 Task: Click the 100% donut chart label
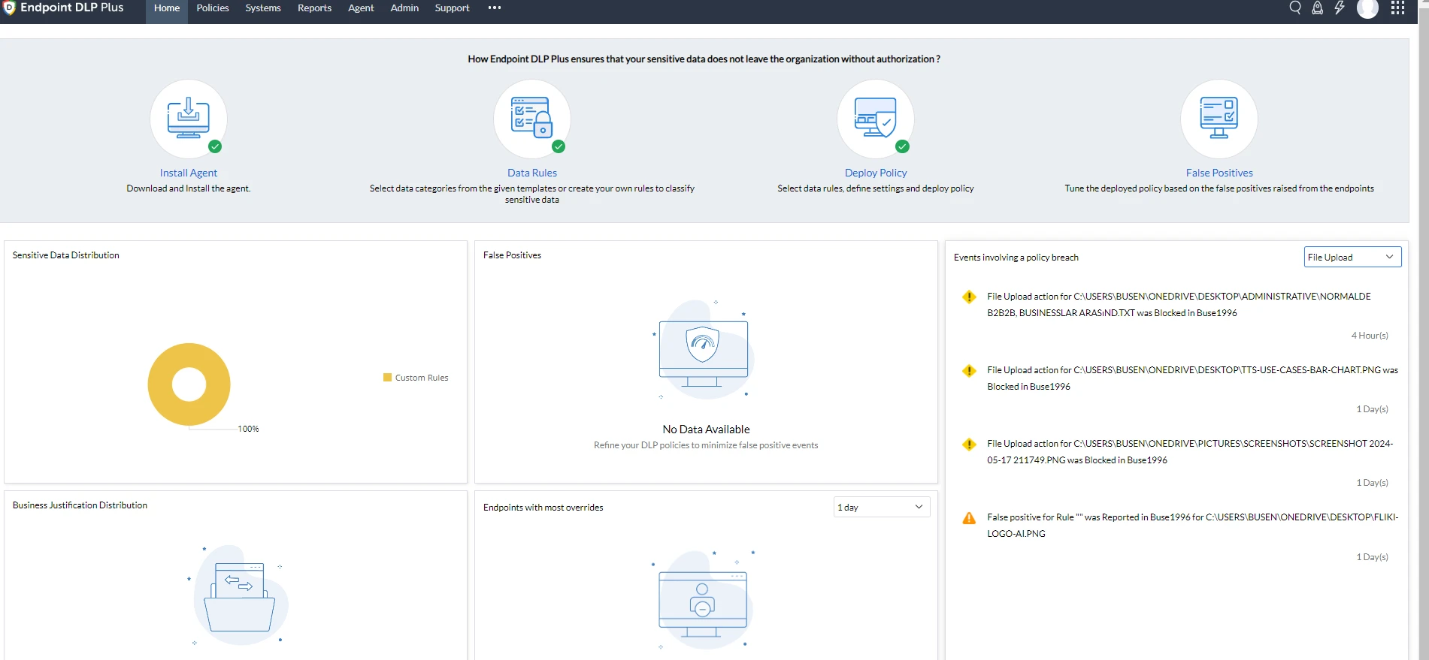[x=248, y=429]
